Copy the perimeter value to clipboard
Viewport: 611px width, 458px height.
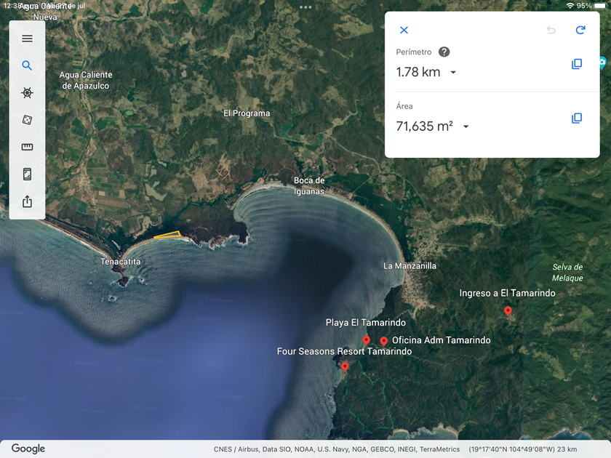click(x=577, y=64)
